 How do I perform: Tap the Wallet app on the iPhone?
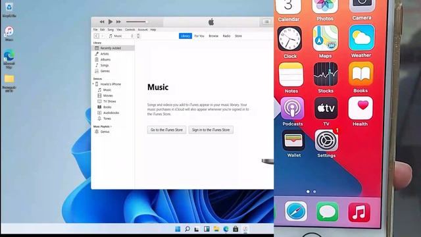click(293, 140)
